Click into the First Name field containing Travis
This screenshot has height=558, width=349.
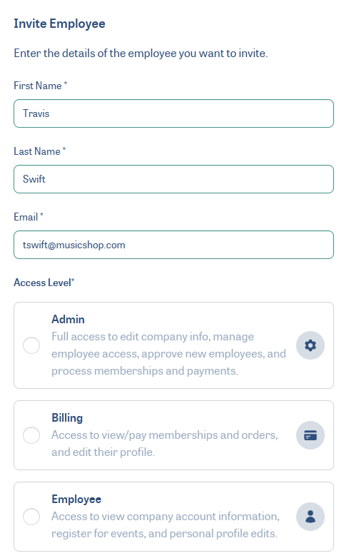click(173, 113)
